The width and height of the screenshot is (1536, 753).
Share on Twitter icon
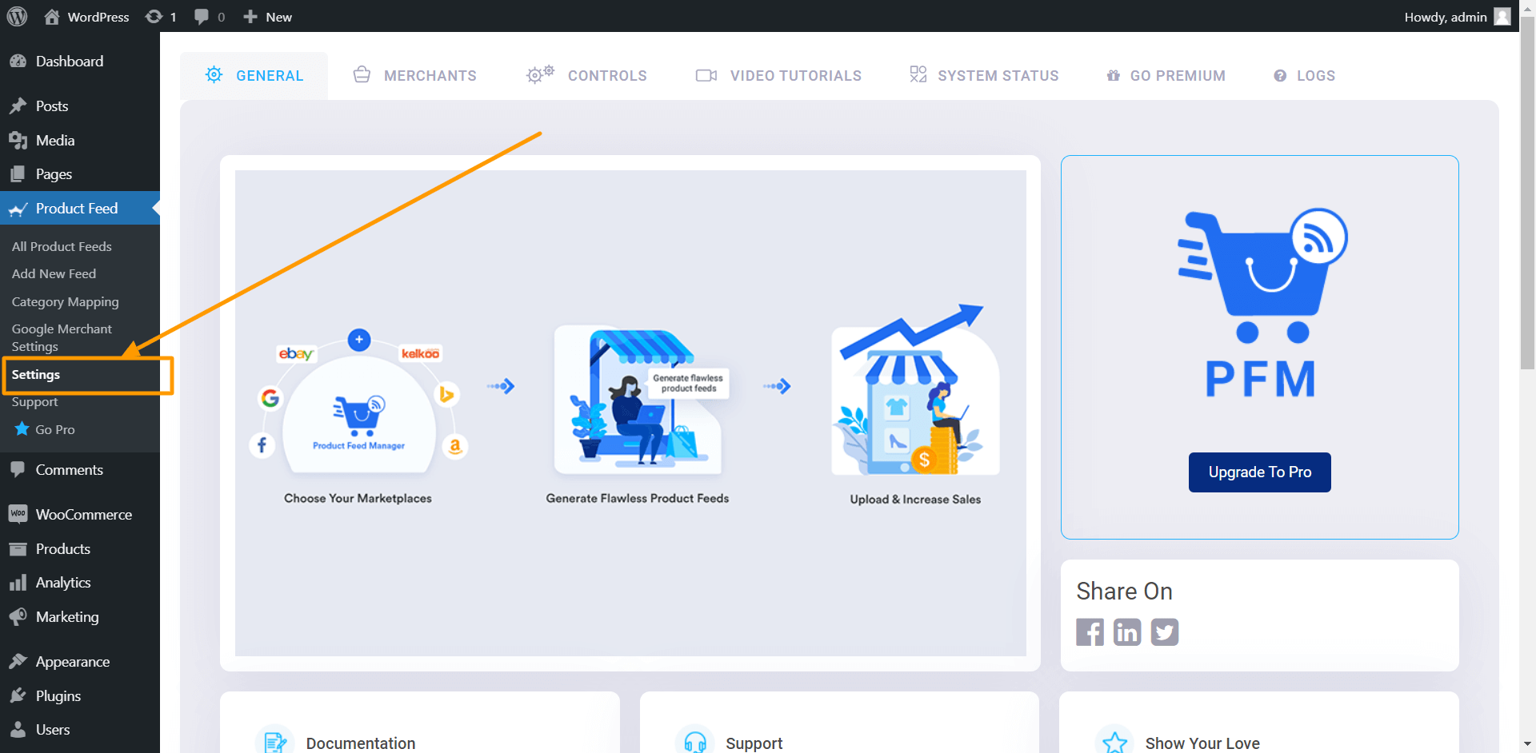pyautogui.click(x=1165, y=632)
